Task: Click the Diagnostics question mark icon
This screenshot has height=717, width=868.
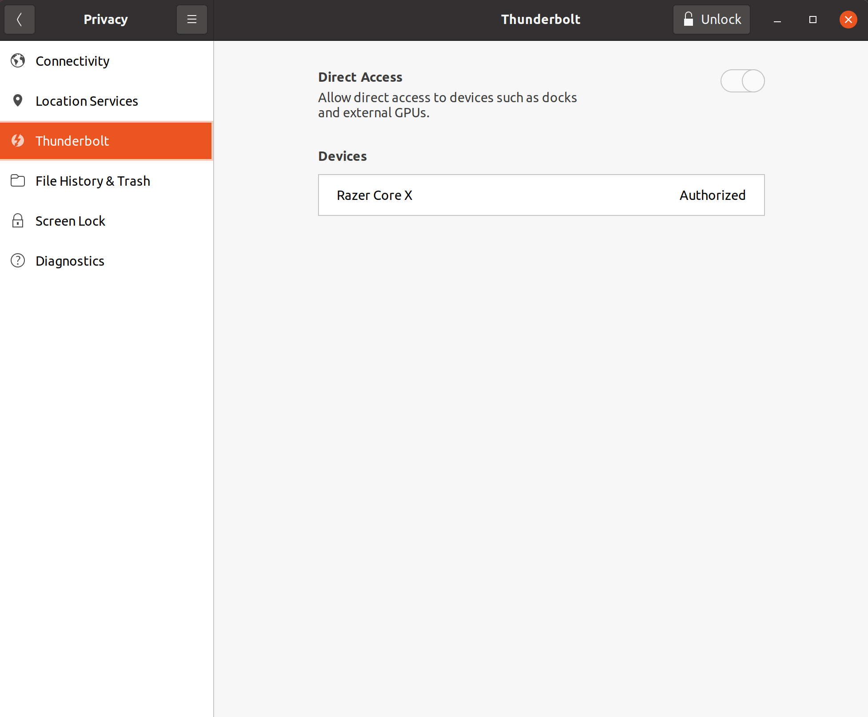Action: coord(18,260)
